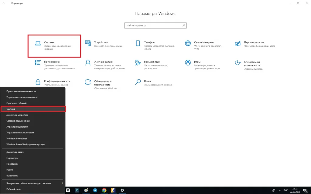The height and width of the screenshot is (194, 311).
Task: Open the Телефон phone icon tile
Action: click(x=138, y=43)
